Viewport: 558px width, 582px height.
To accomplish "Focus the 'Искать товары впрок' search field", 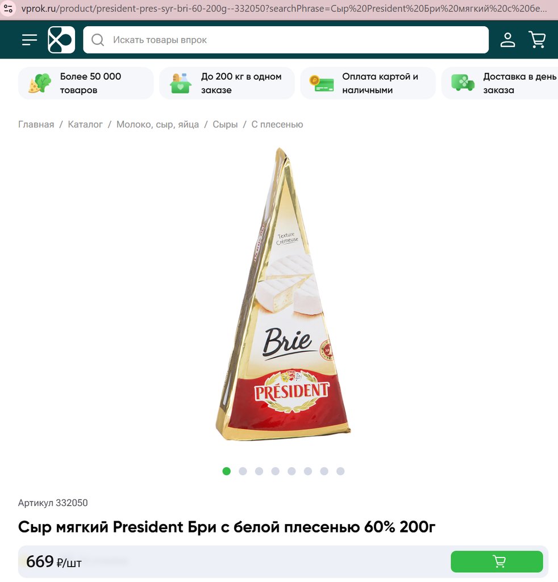I will tap(286, 40).
